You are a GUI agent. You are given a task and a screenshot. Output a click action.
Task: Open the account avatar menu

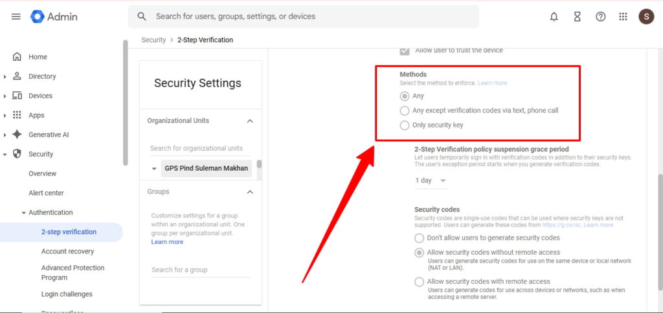coord(646,17)
